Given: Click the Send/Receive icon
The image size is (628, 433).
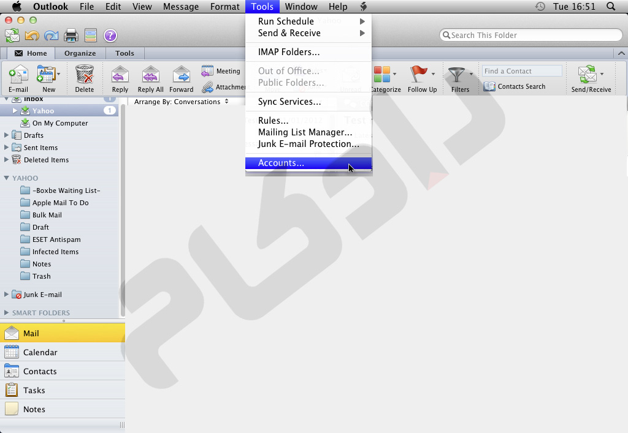Looking at the screenshot, I should 588,75.
